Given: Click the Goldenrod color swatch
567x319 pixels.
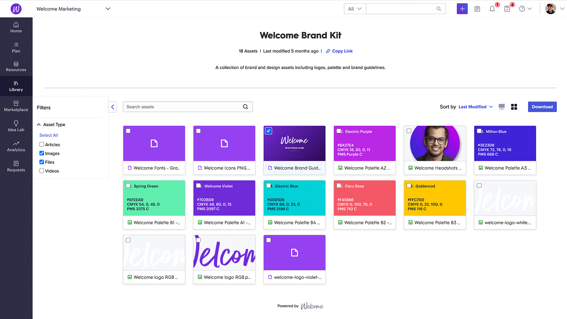Looking at the screenshot, I should tap(435, 198).
